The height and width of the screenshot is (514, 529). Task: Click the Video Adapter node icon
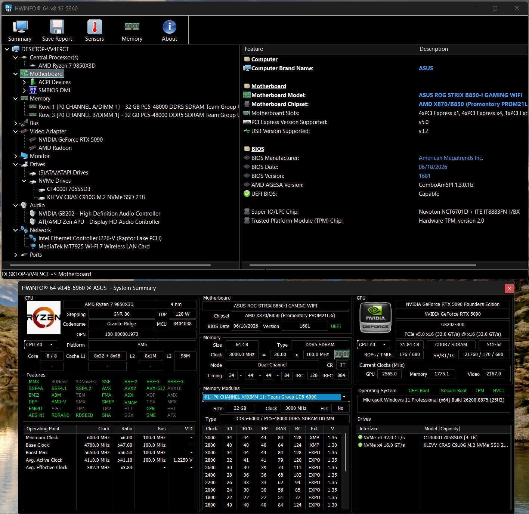click(24, 131)
